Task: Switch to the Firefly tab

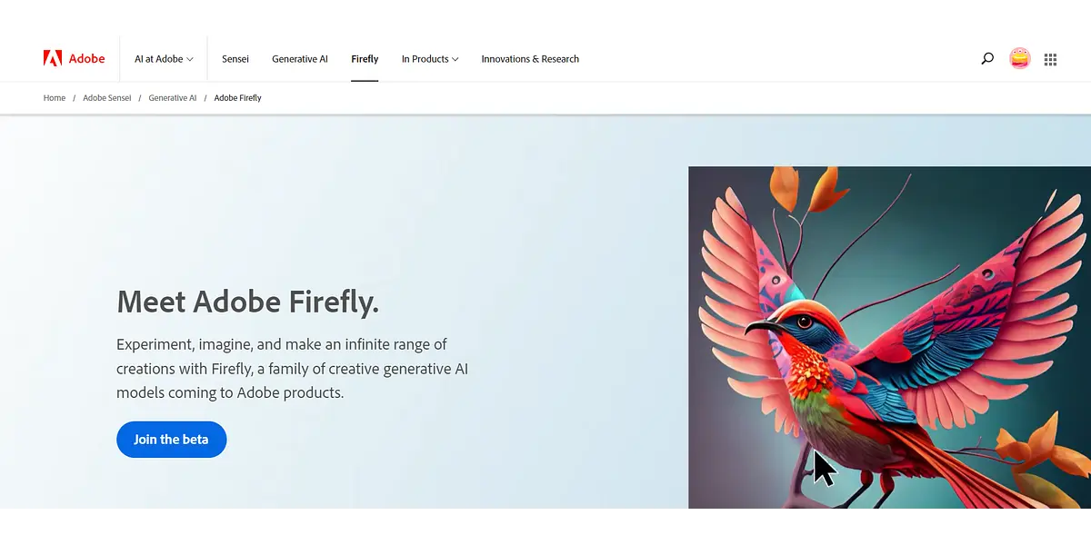Action: [365, 59]
